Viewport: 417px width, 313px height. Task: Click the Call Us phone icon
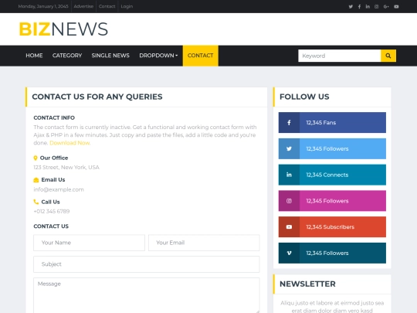pyautogui.click(x=36, y=202)
